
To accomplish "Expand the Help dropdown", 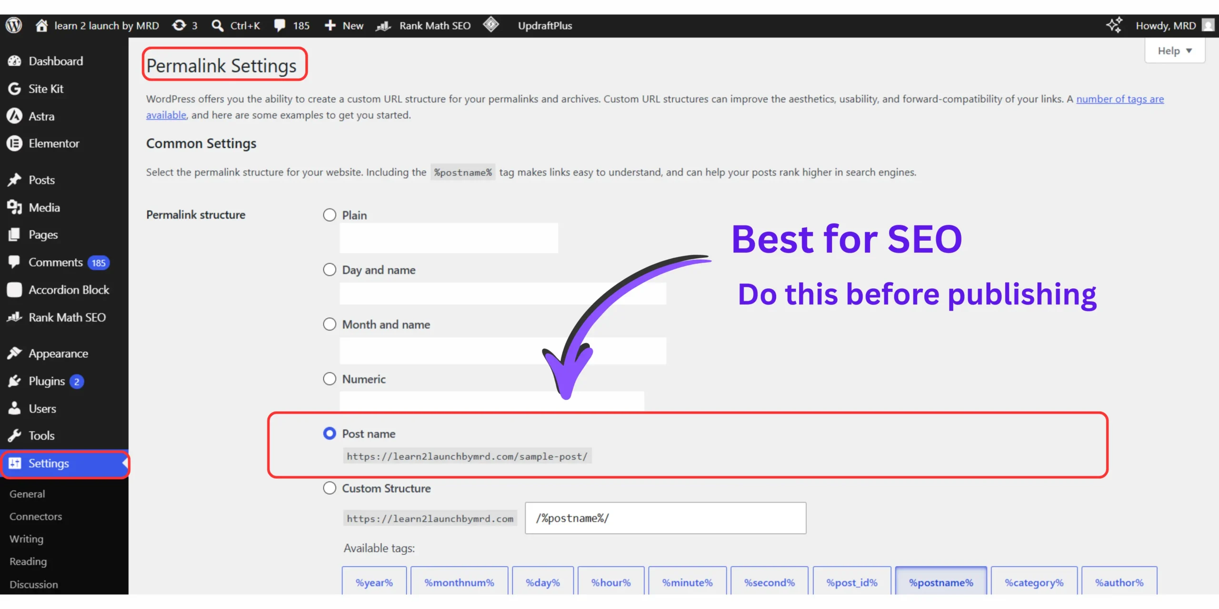I will [x=1175, y=51].
